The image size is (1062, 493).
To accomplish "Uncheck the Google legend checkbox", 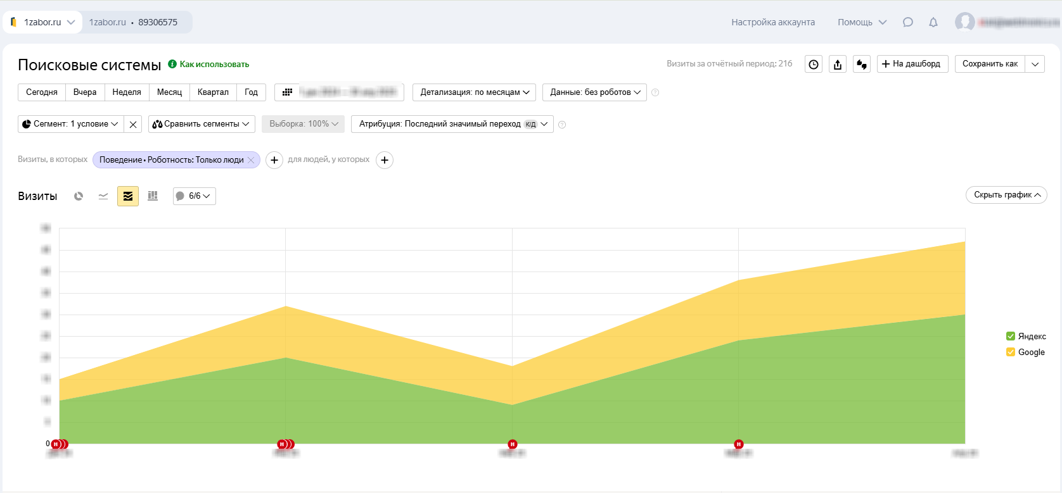I will (1011, 352).
